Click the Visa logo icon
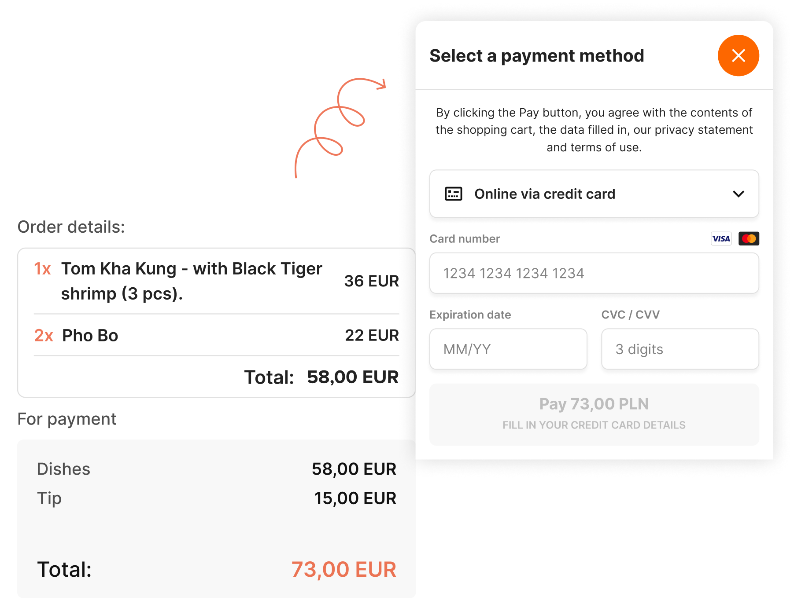Viewport: 794px width, 615px height. 721,238
